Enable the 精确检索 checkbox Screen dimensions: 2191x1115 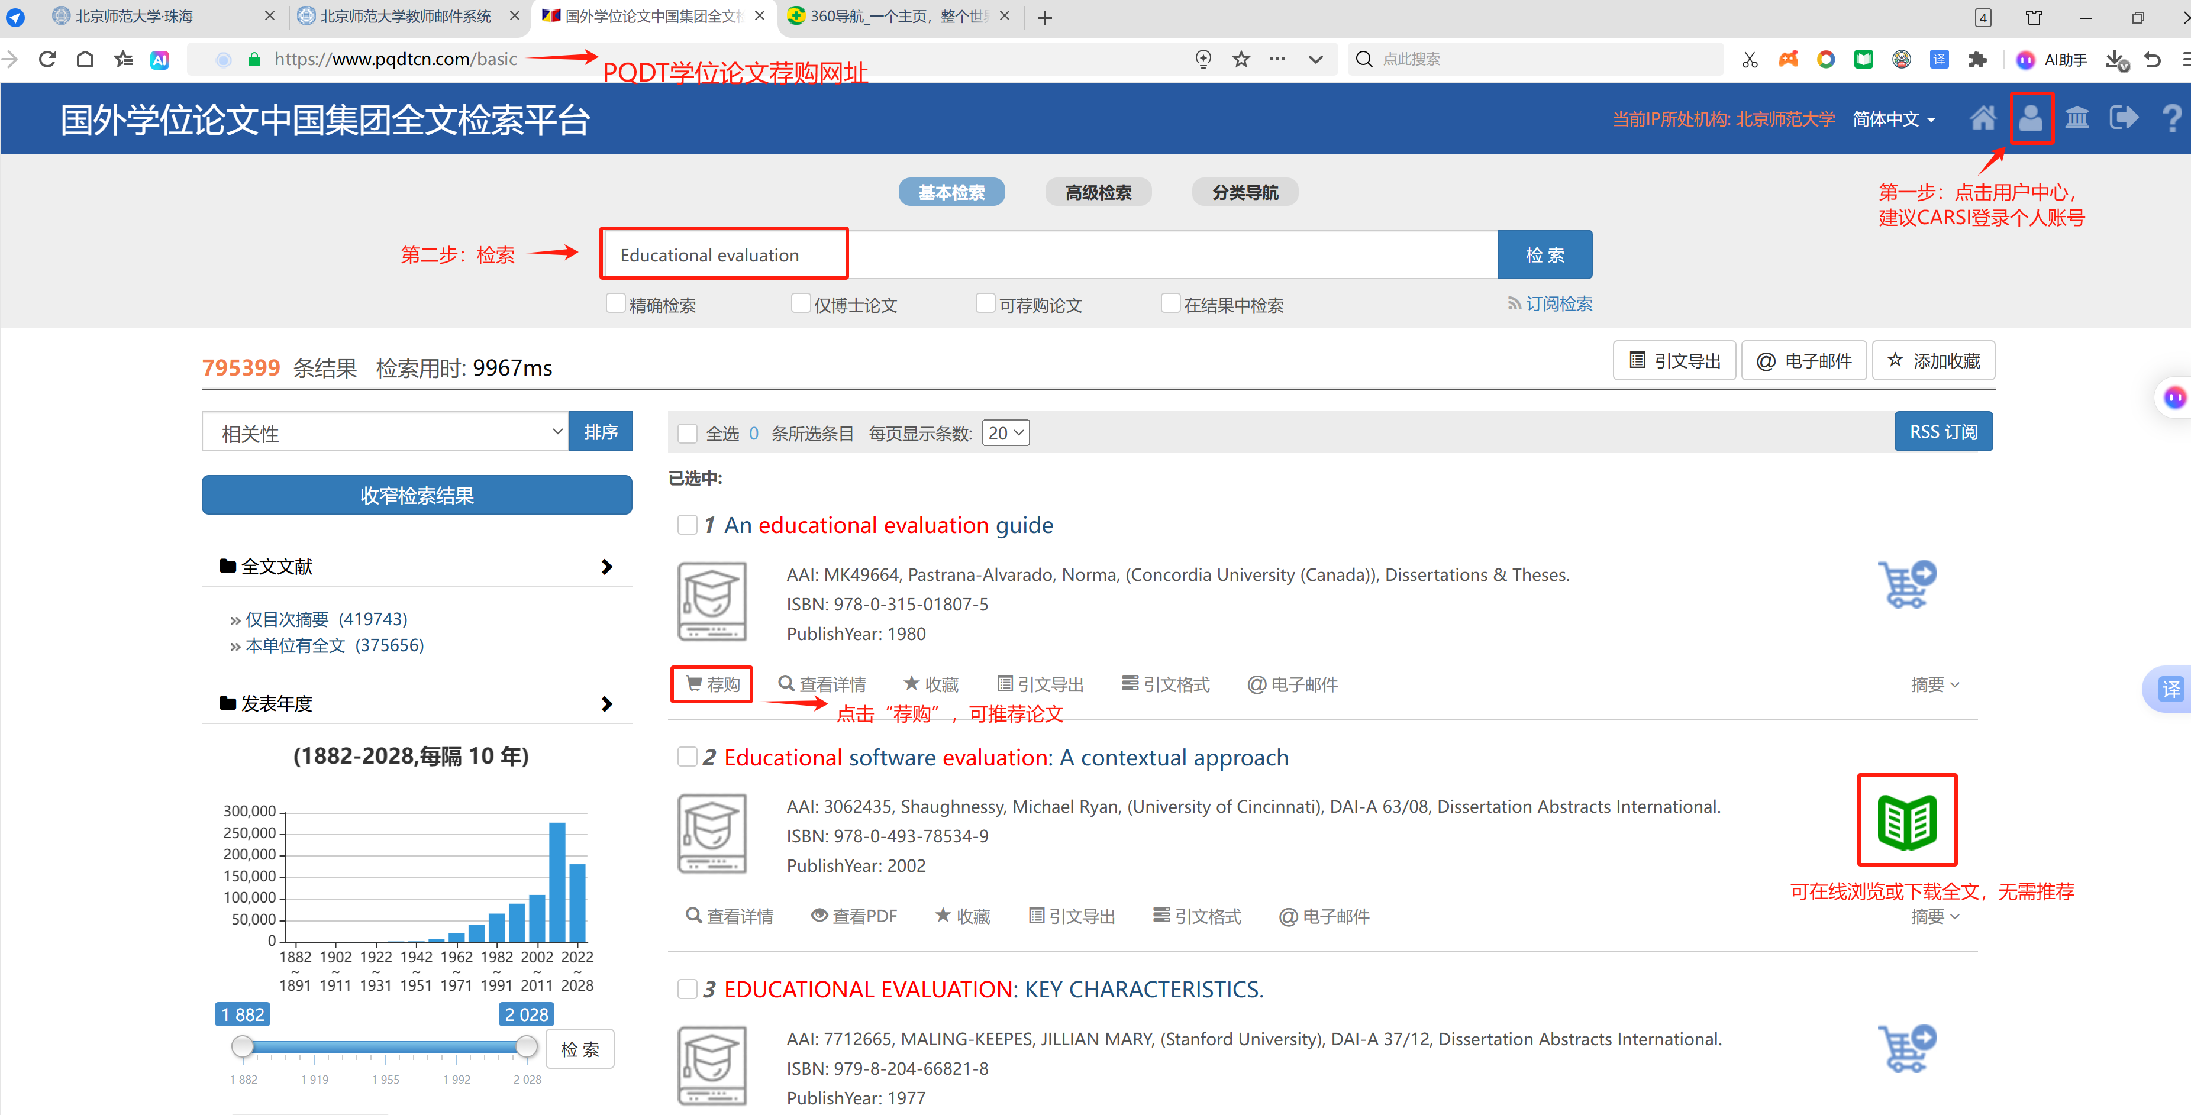click(616, 303)
